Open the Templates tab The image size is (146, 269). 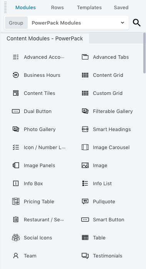point(89,8)
